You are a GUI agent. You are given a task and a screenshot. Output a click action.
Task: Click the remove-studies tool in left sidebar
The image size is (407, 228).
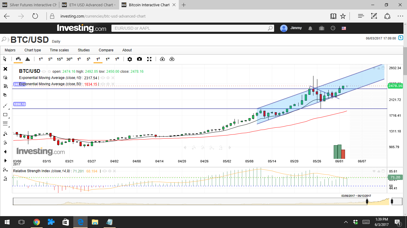pyautogui.click(x=5, y=86)
